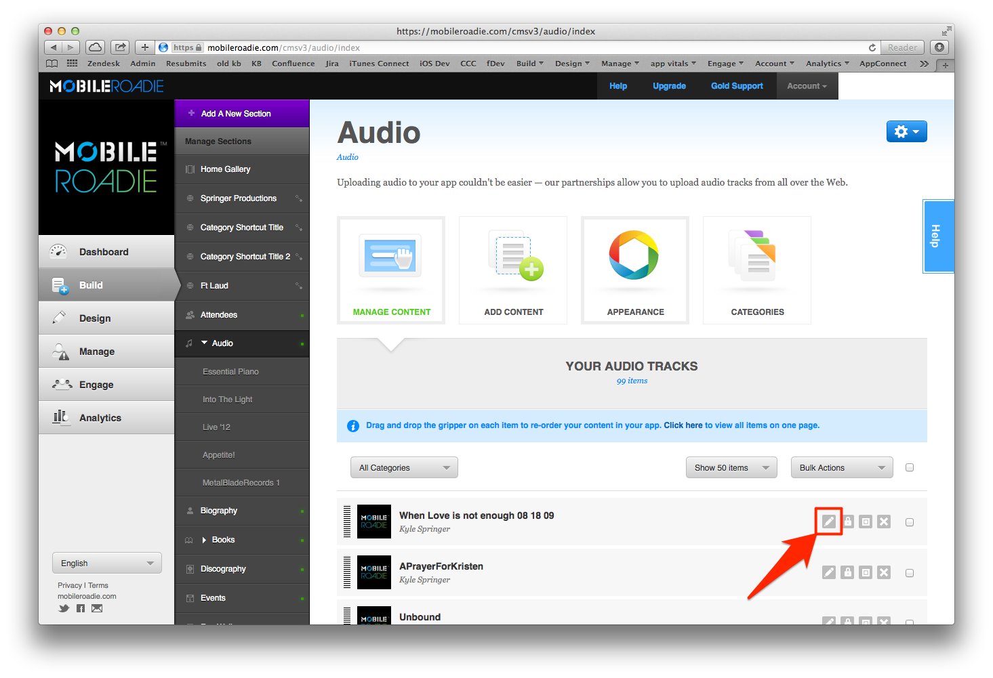Click the Twitter icon in sidebar footer

point(64,608)
